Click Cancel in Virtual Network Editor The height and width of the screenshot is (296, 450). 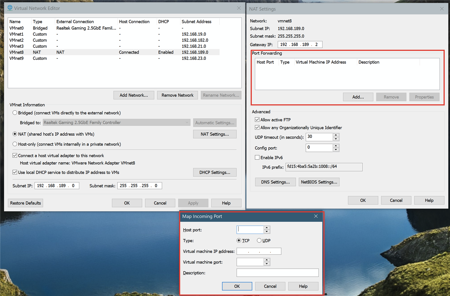(x=160, y=203)
